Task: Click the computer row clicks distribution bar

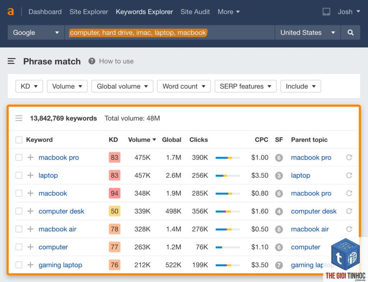Action: tap(227, 247)
